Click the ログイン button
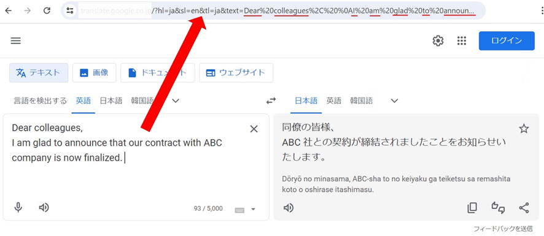544x236 pixels. [x=507, y=41]
